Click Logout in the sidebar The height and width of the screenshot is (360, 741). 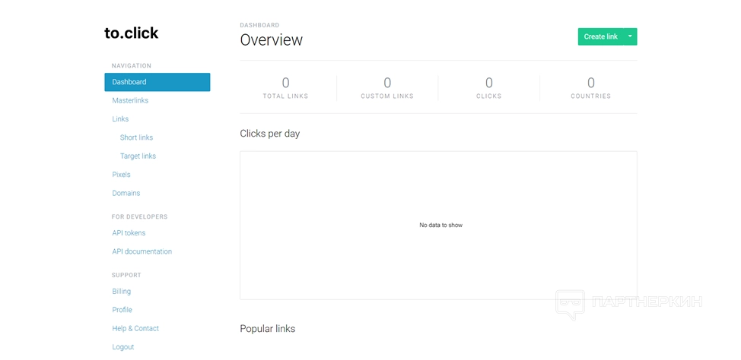(123, 347)
